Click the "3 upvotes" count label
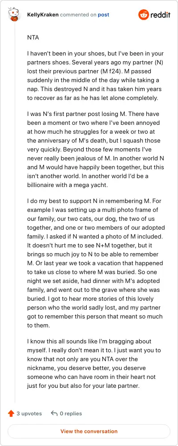 coord(29,414)
